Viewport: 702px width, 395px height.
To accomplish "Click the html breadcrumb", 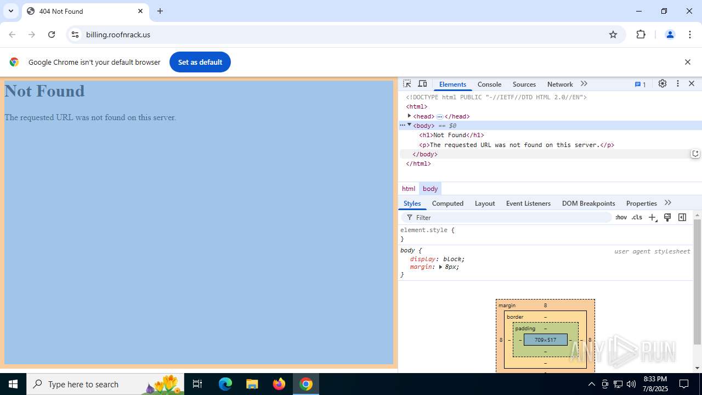I will pos(409,189).
